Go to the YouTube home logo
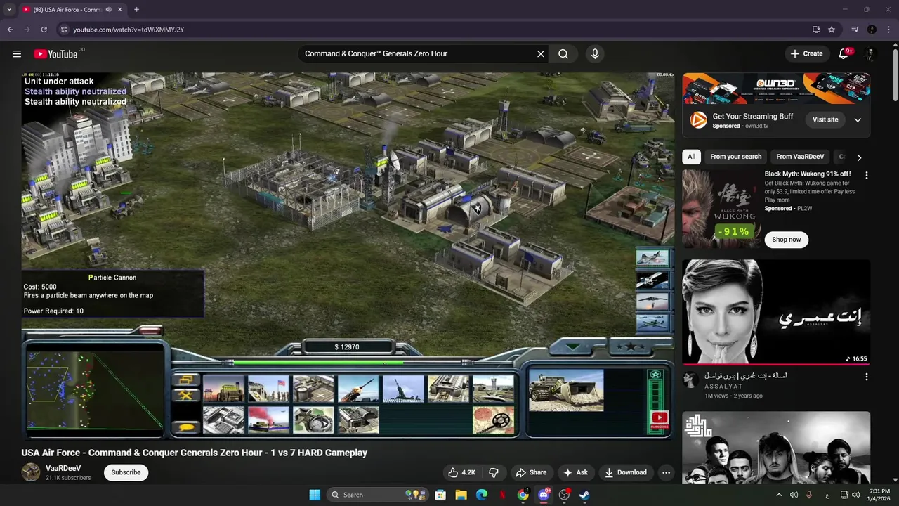The height and width of the screenshot is (506, 899). point(55,54)
